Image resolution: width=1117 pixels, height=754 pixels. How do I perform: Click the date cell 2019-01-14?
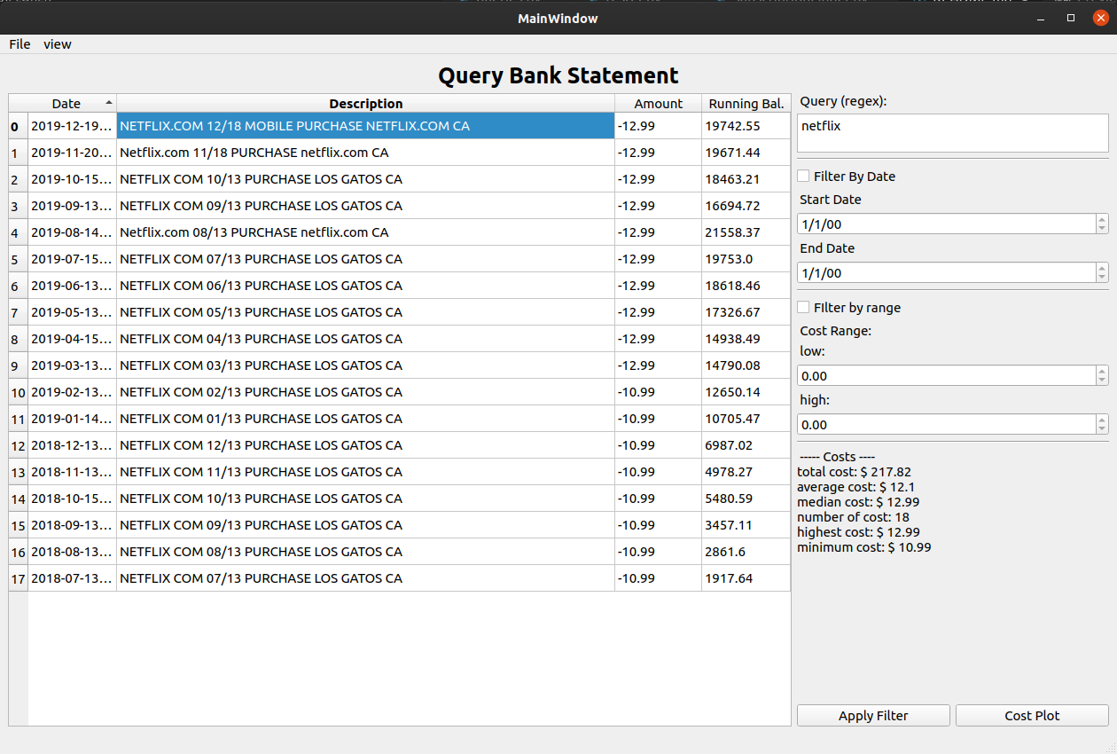[72, 419]
